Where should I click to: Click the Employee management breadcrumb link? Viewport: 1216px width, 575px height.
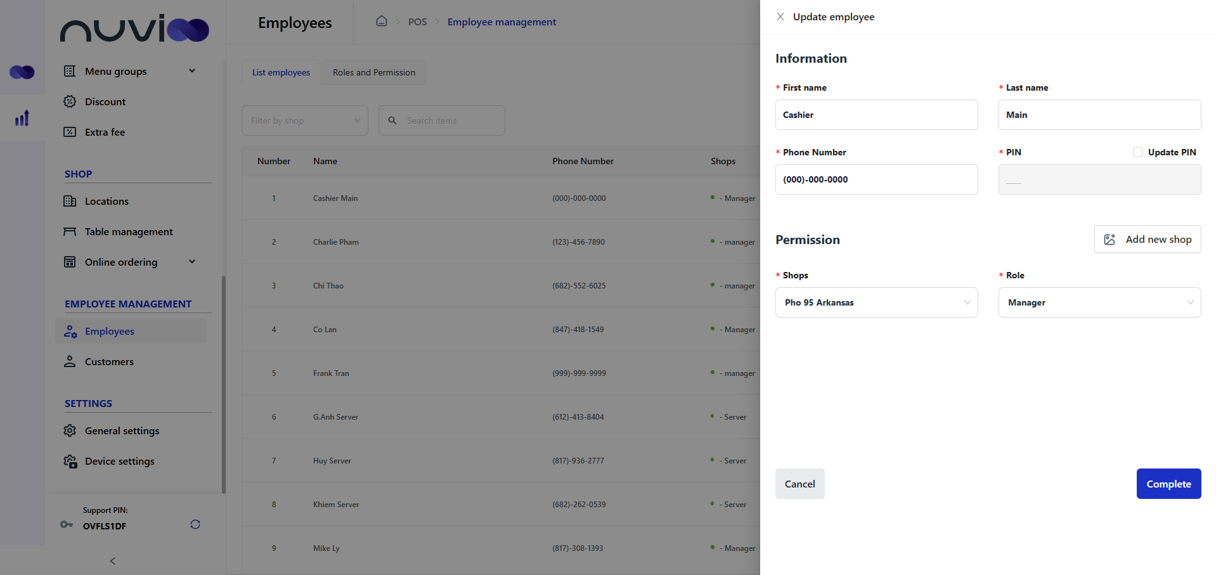point(501,21)
